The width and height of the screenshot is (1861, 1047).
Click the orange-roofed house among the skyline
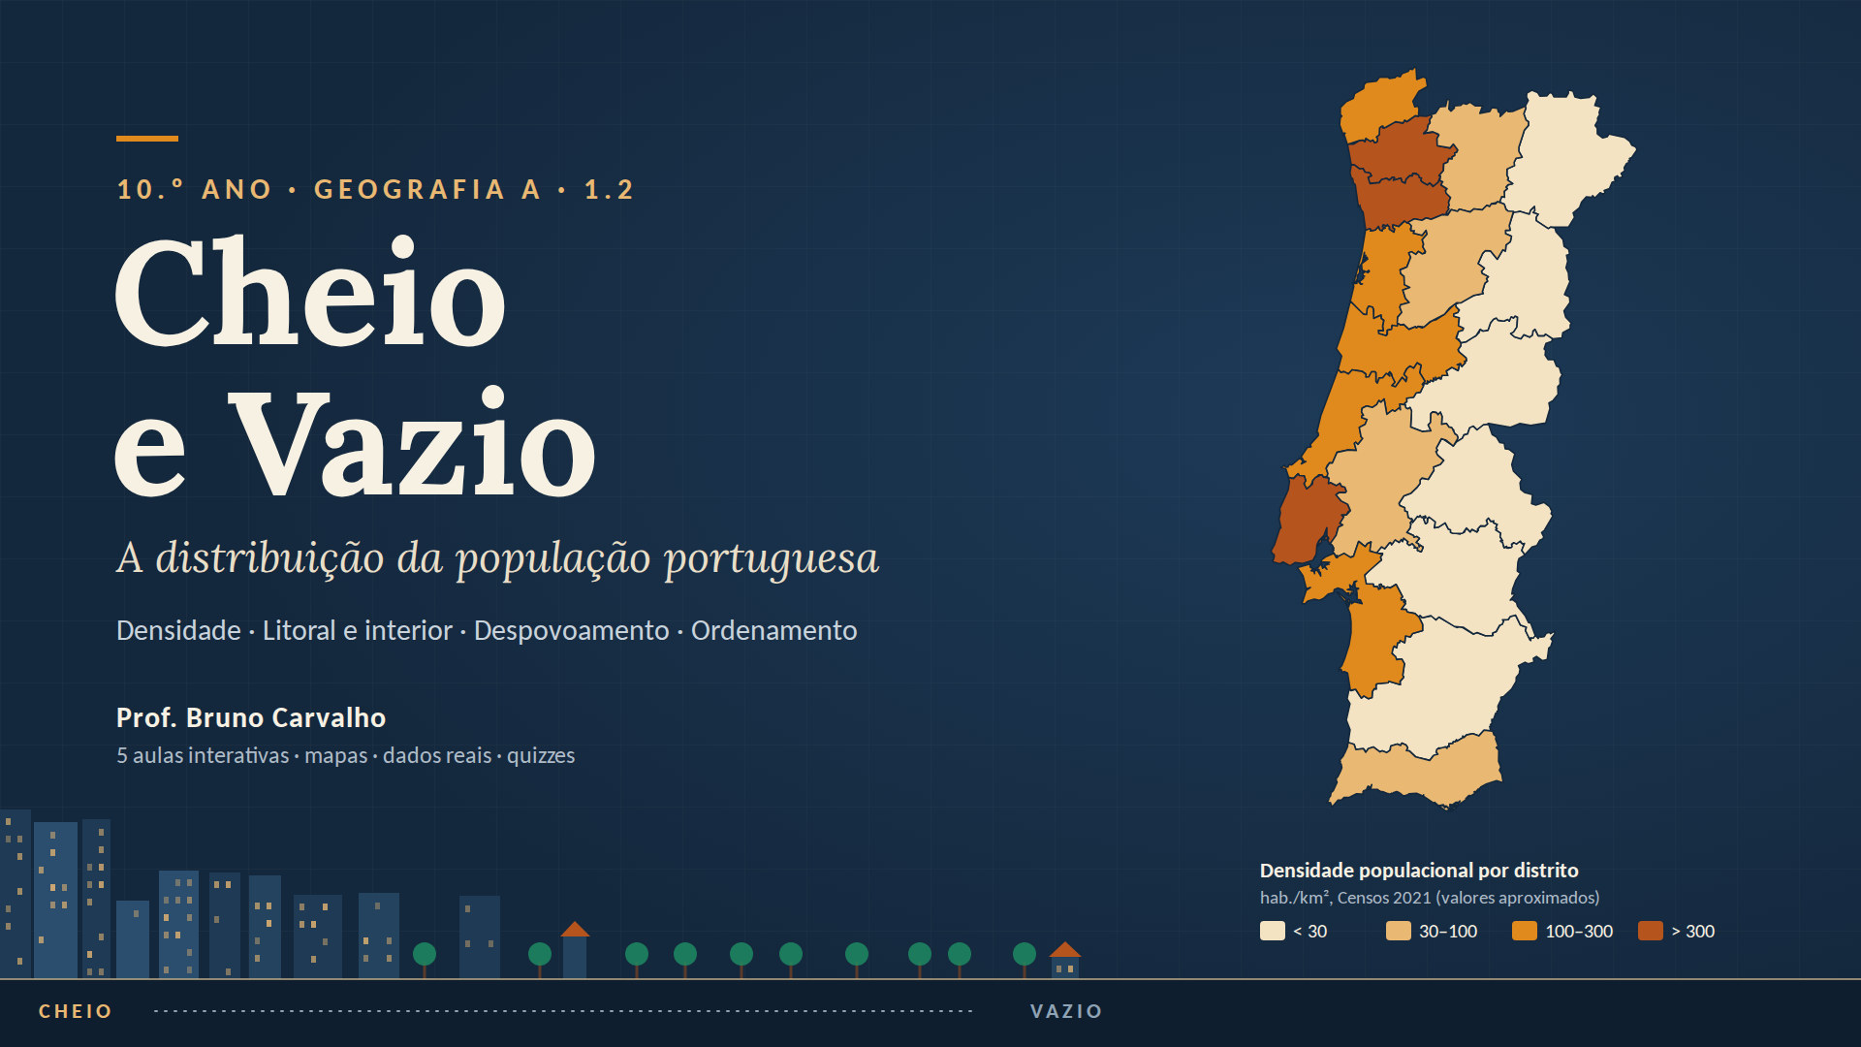coord(575,950)
